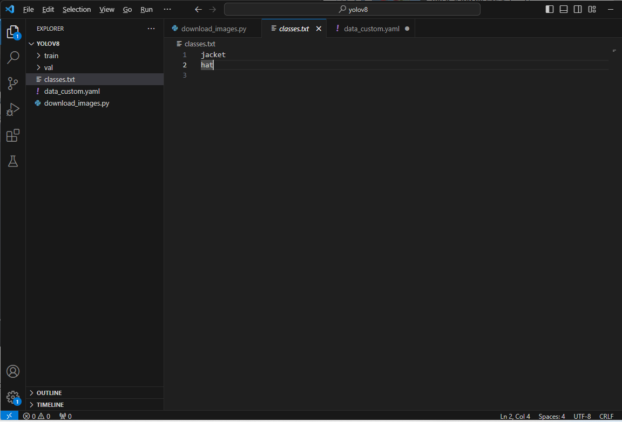Open the Manage gear icon

click(13, 397)
